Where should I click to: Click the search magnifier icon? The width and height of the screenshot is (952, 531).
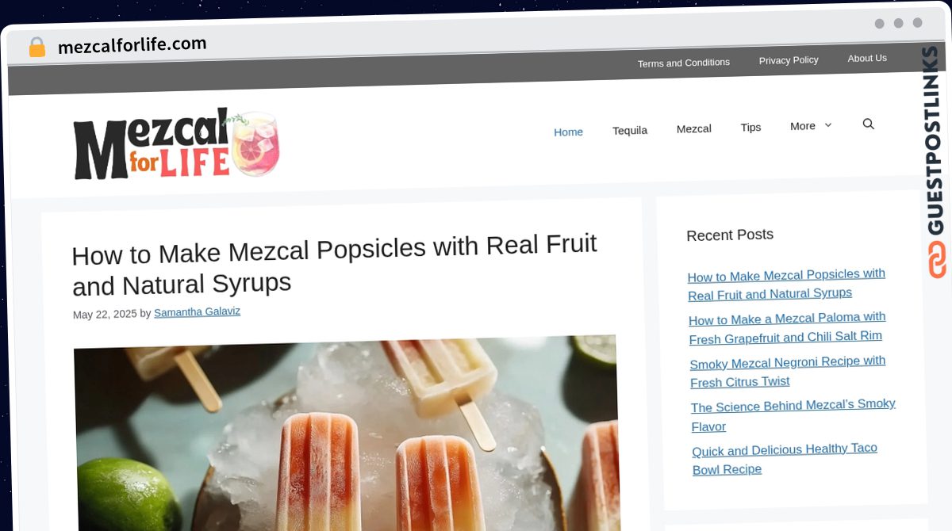click(x=868, y=124)
